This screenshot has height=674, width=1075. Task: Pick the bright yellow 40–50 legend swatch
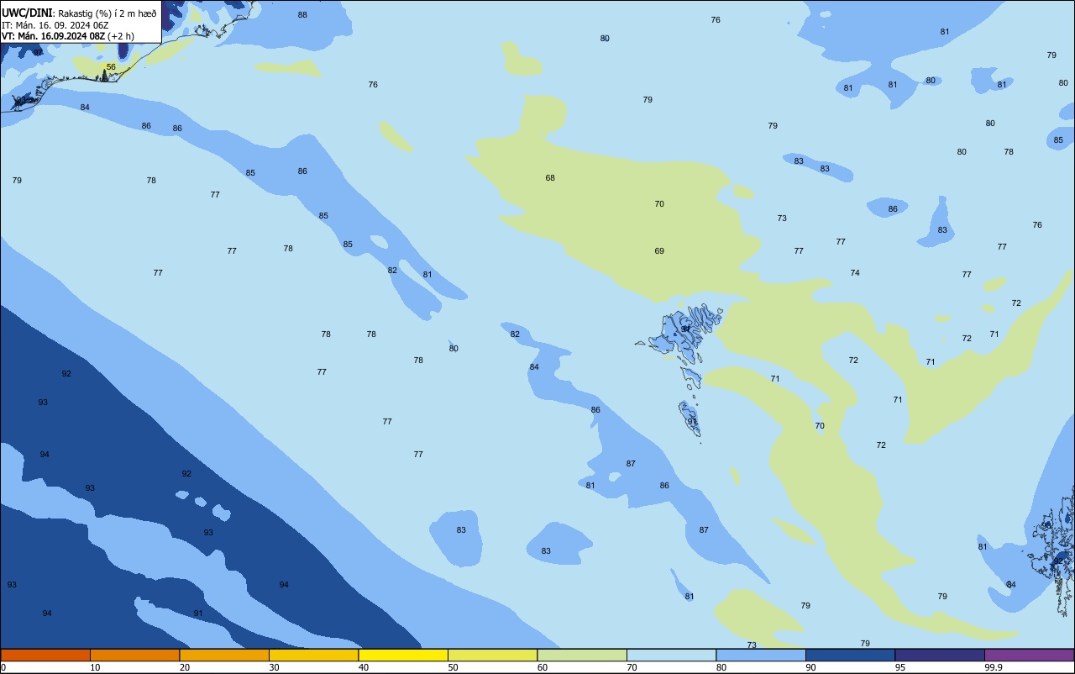403,655
